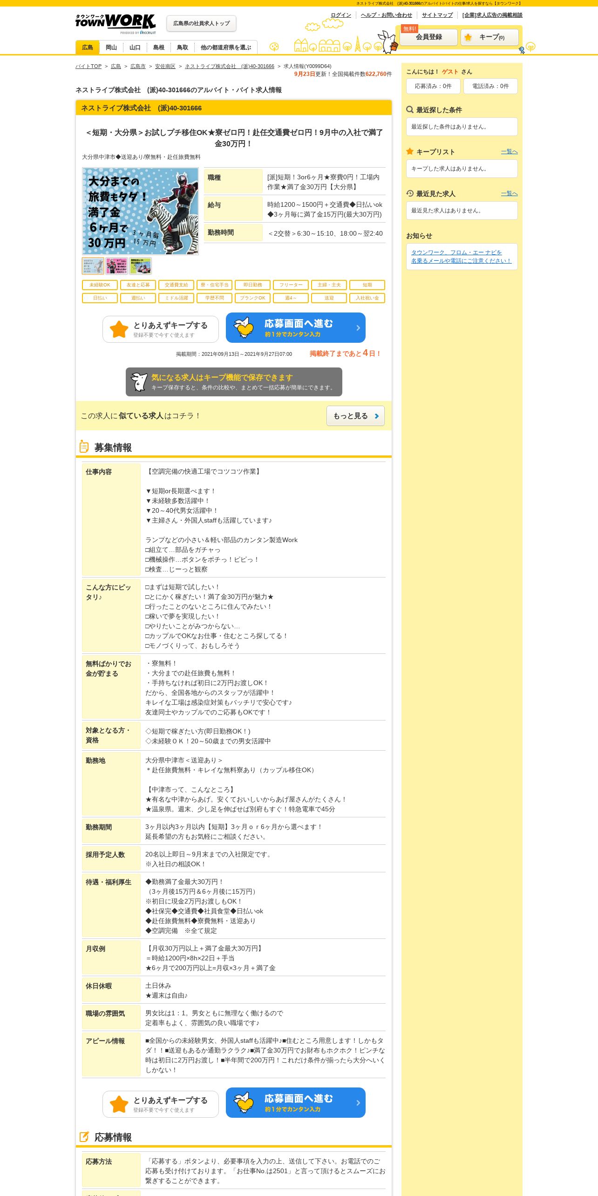Screen dimensions: 598x1196
Task: Click the orange star beside the lower とりあえずキープする
Action: [x=119, y=1104]
